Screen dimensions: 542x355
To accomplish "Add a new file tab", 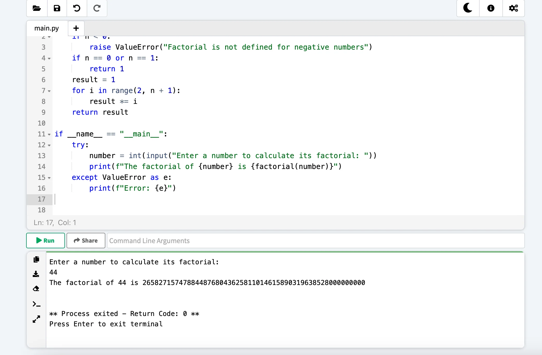I will click(x=76, y=28).
